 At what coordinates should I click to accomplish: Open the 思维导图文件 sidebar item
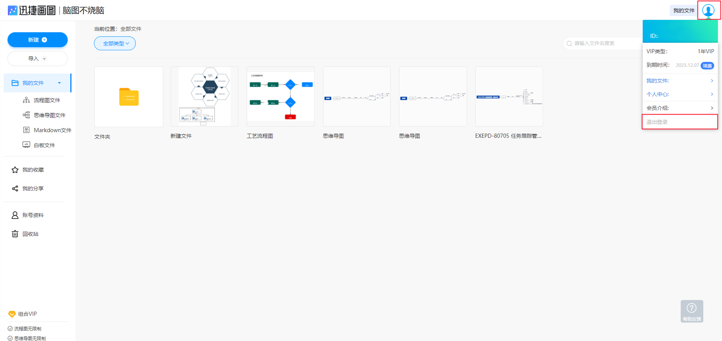49,115
